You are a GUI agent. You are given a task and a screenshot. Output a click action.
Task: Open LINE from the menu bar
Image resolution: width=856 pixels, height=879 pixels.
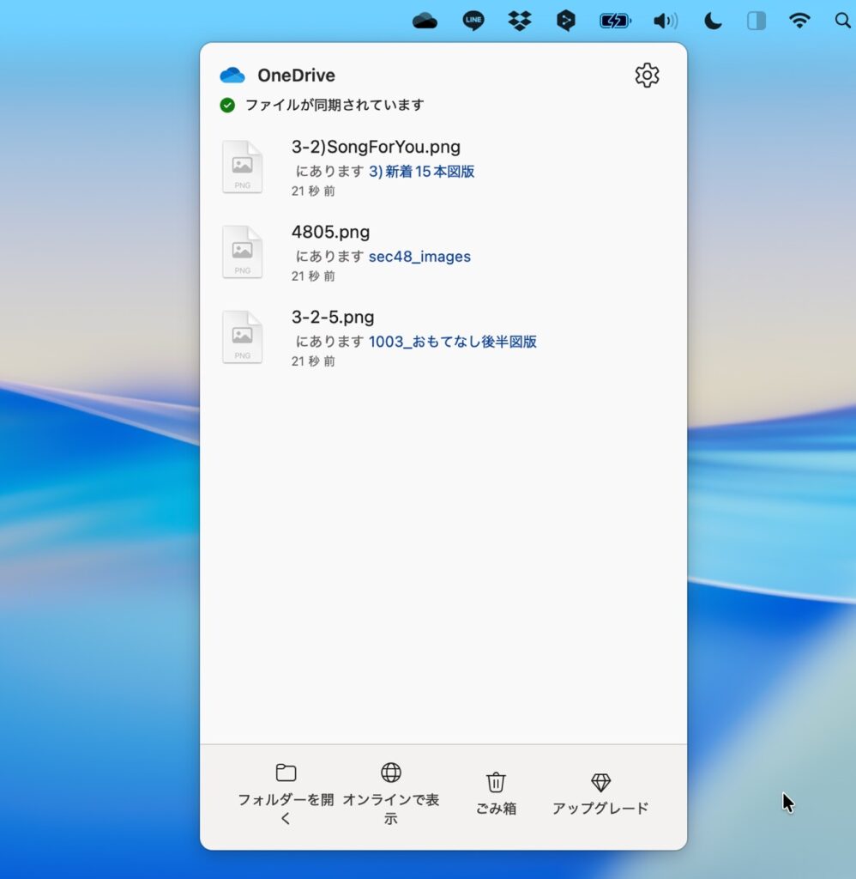(x=473, y=21)
